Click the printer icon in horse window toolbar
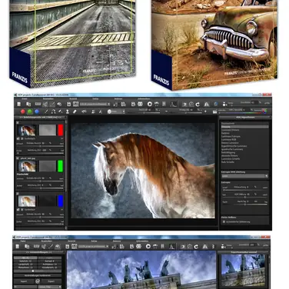Viewport: 289px width, 289px height. pyautogui.click(x=140, y=104)
